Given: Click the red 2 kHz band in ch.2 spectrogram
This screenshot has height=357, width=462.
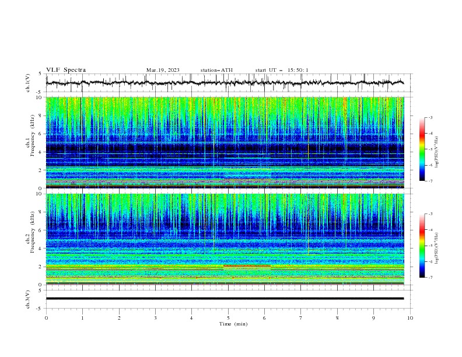Looking at the screenshot, I should tap(247, 266).
